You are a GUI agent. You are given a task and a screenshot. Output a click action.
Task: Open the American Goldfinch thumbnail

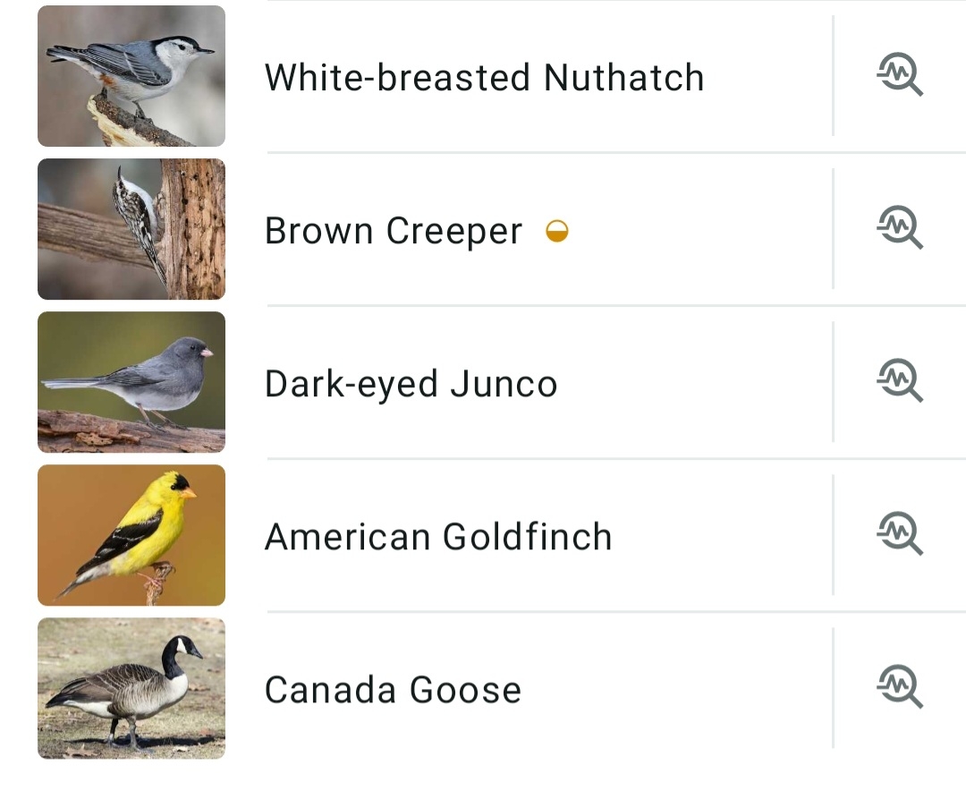coord(131,535)
